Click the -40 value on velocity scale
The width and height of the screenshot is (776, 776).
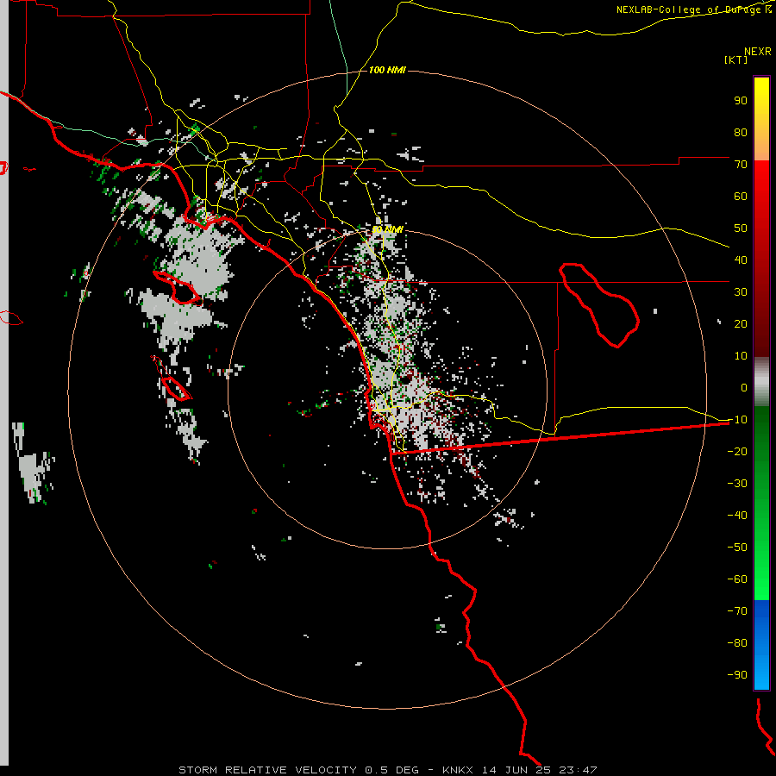[737, 516]
